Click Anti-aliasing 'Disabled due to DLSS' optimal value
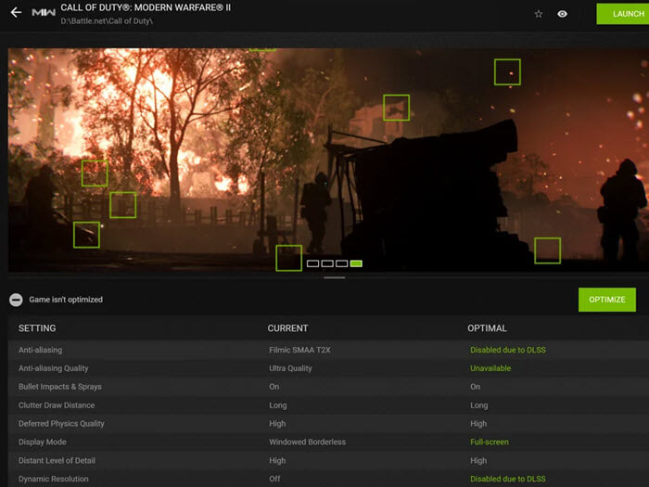The height and width of the screenshot is (487, 649). coord(508,350)
